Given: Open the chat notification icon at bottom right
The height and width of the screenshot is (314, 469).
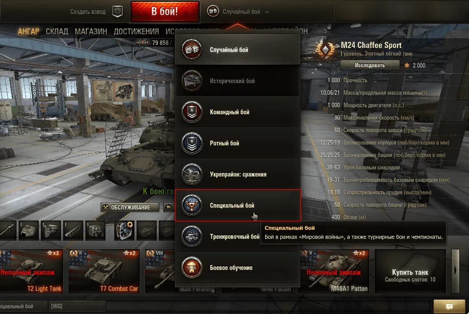Looking at the screenshot, I should coord(449,306).
